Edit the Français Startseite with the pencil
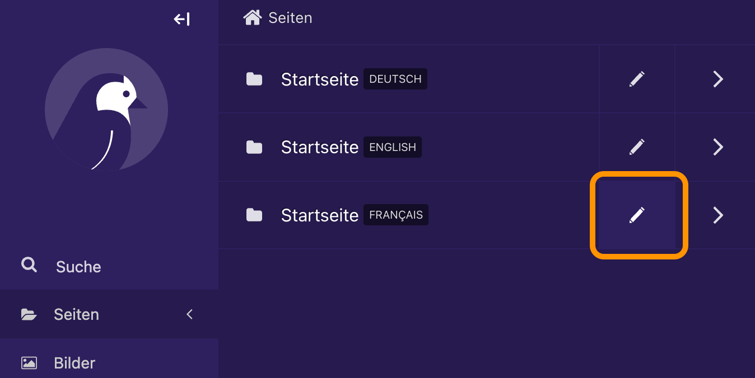 (x=637, y=215)
